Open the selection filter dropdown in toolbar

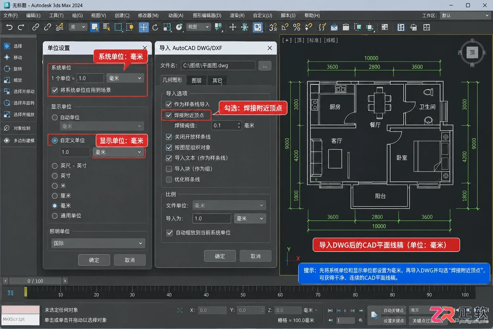coord(78,27)
